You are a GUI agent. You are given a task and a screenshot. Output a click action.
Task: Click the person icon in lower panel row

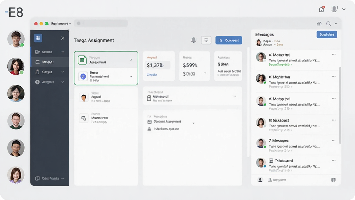149,129
